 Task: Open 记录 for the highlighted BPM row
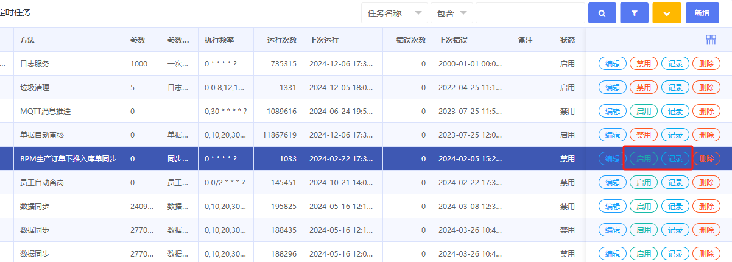pos(675,158)
